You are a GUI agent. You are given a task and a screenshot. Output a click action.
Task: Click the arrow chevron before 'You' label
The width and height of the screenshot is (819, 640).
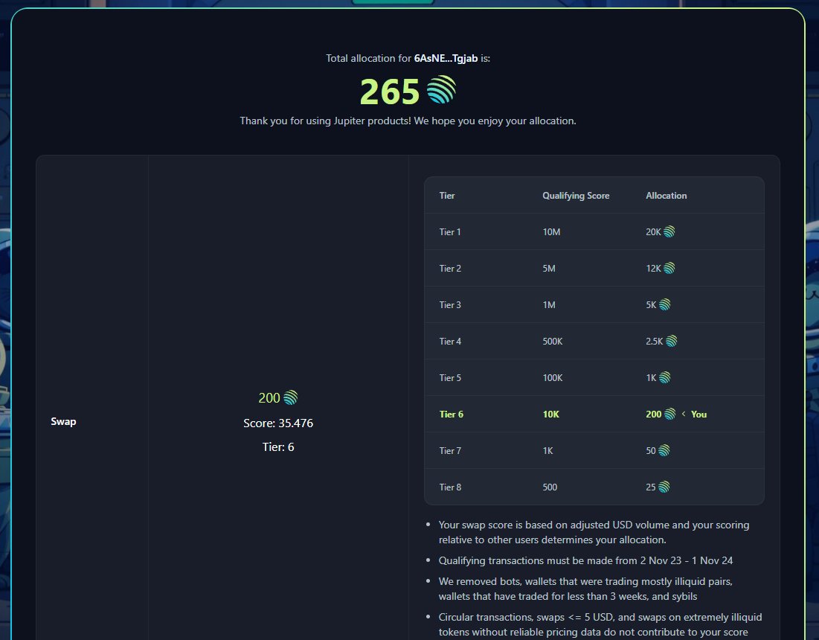coord(683,414)
